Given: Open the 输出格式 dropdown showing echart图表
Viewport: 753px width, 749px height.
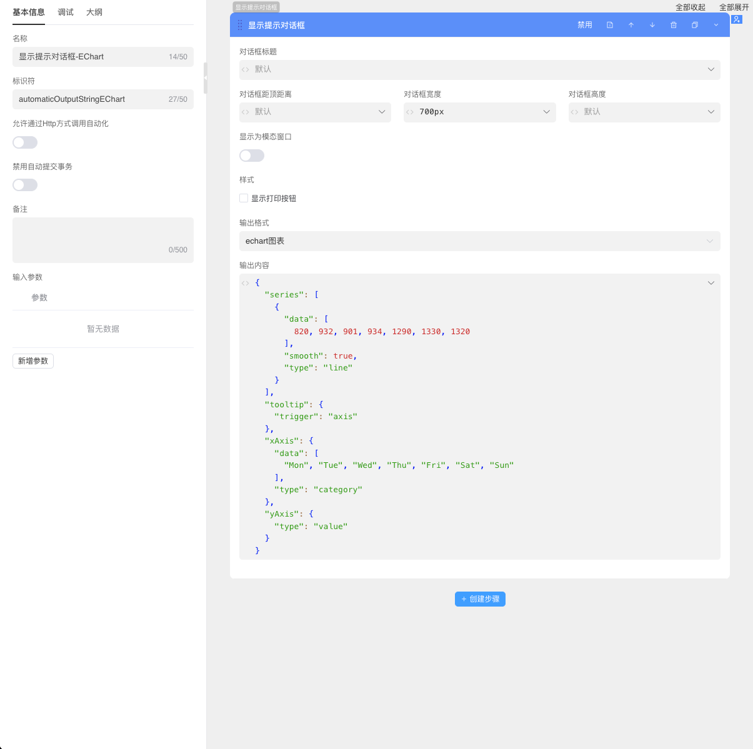Looking at the screenshot, I should point(479,241).
